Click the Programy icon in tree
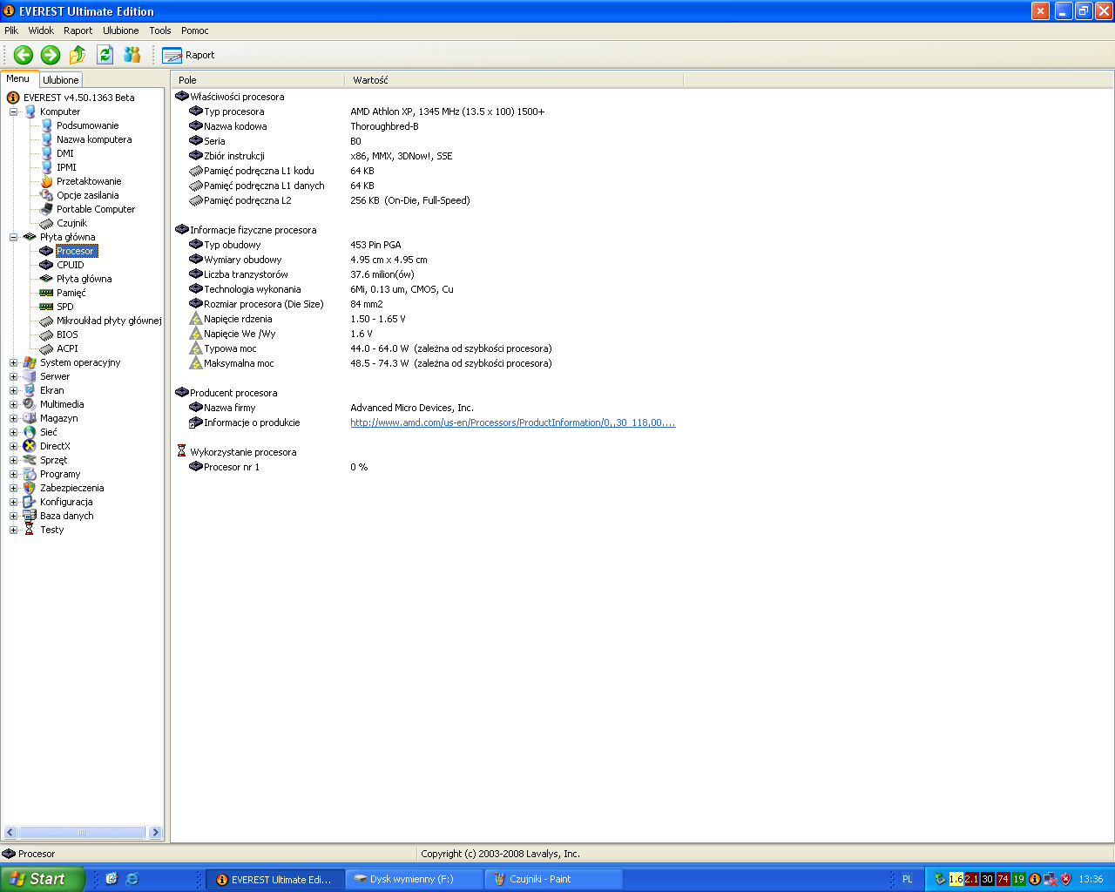The height and width of the screenshot is (892, 1115). click(x=30, y=474)
